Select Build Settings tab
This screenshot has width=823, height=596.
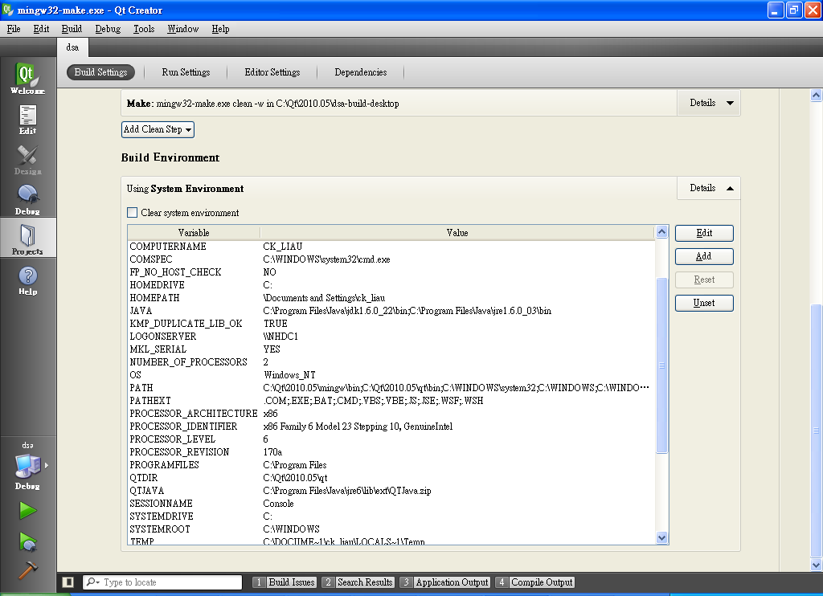click(x=100, y=71)
